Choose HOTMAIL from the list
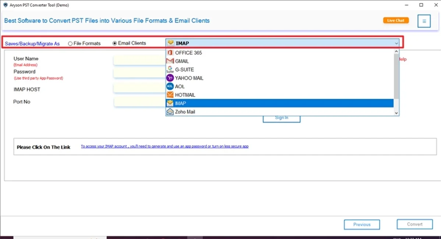The width and height of the screenshot is (441, 239). click(x=279, y=94)
